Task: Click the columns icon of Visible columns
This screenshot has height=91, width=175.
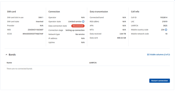Action: coord(148,55)
